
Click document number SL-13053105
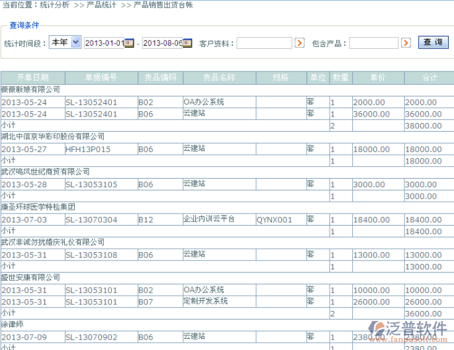pyautogui.click(x=91, y=185)
